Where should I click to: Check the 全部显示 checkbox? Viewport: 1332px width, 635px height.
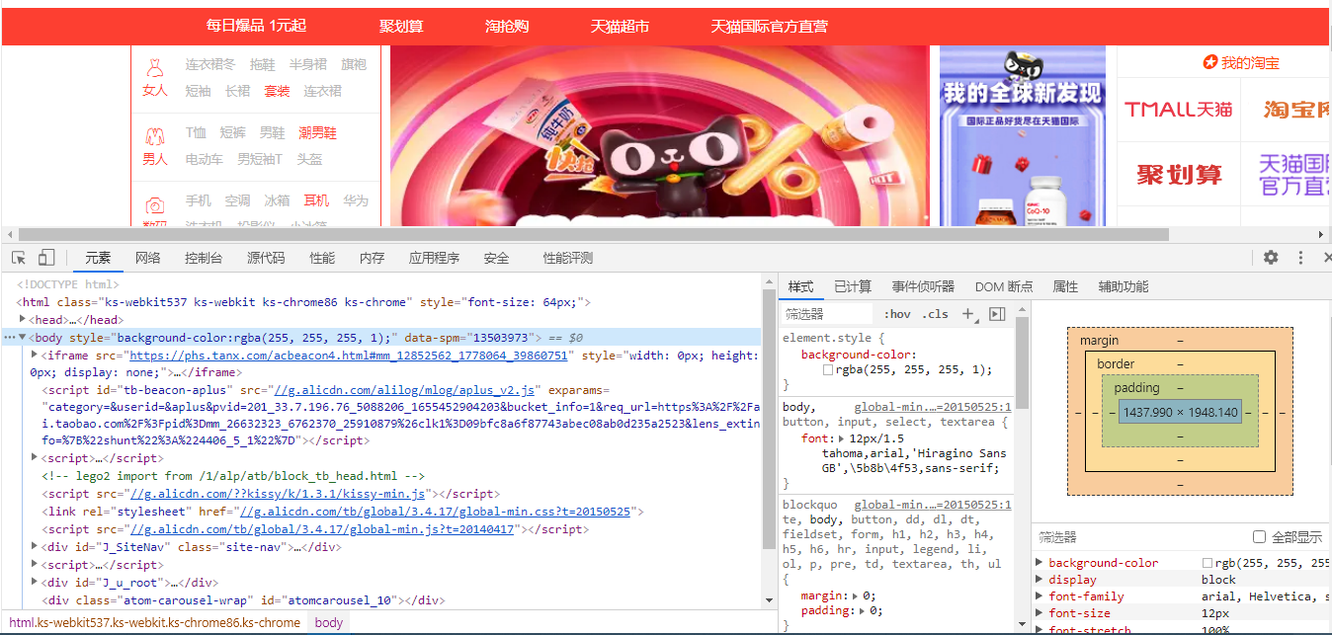tap(1259, 537)
